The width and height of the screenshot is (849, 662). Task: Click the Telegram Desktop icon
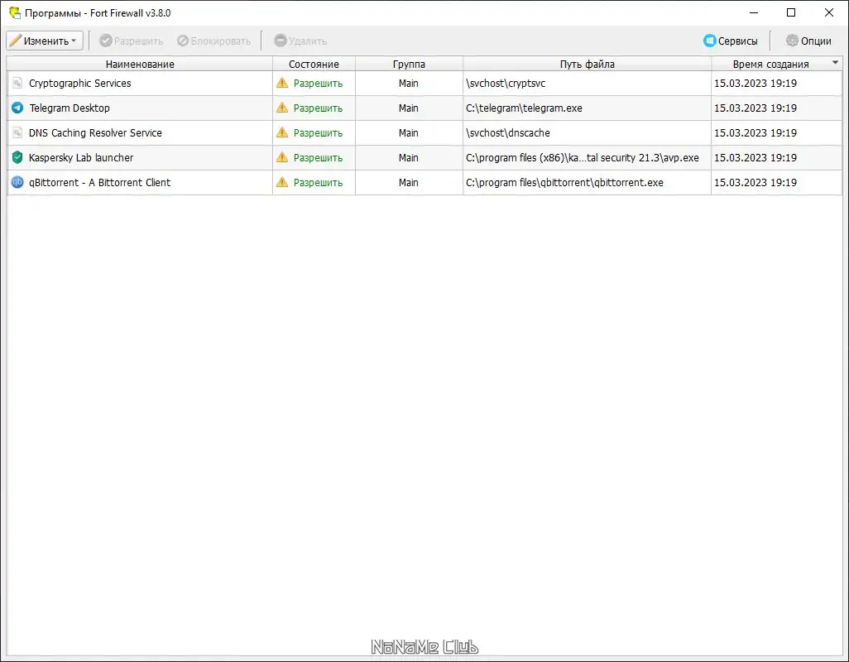(17, 108)
